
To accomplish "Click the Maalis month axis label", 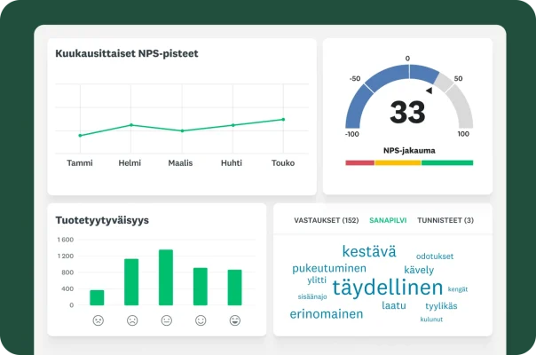I will pyautogui.click(x=180, y=162).
